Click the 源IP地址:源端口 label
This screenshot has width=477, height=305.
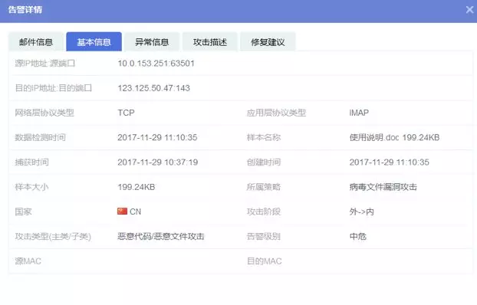(45, 64)
